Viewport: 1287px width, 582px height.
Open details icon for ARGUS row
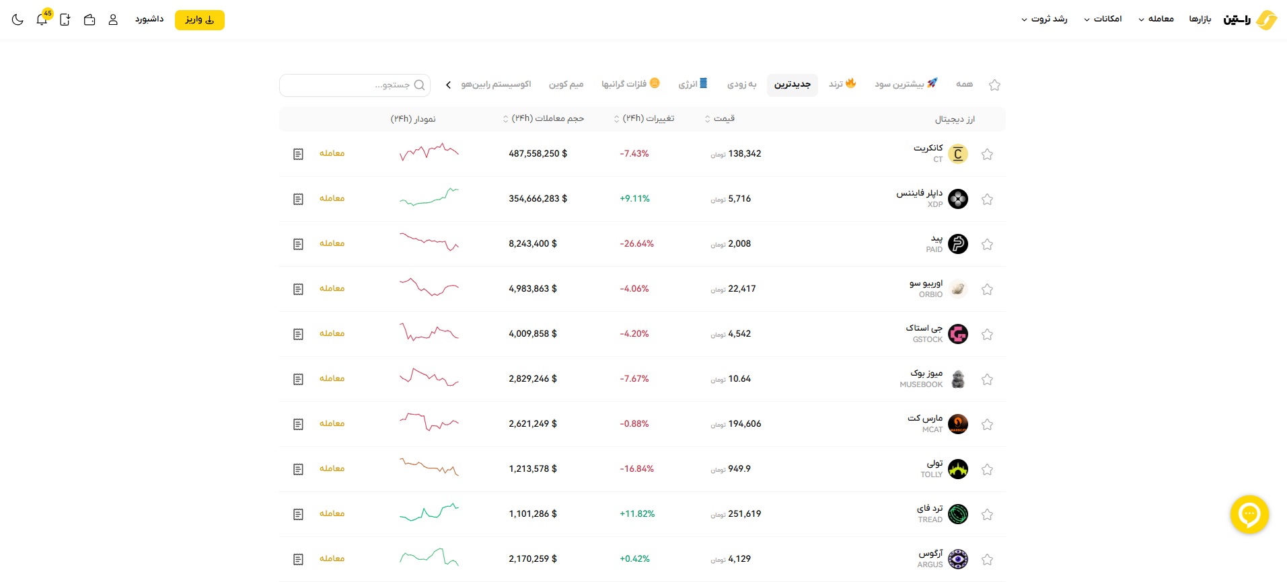point(299,559)
